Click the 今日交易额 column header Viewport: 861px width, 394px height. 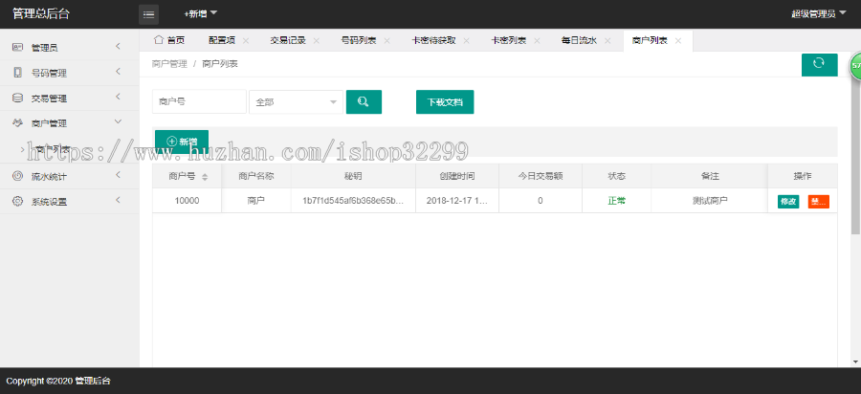[x=541, y=177]
